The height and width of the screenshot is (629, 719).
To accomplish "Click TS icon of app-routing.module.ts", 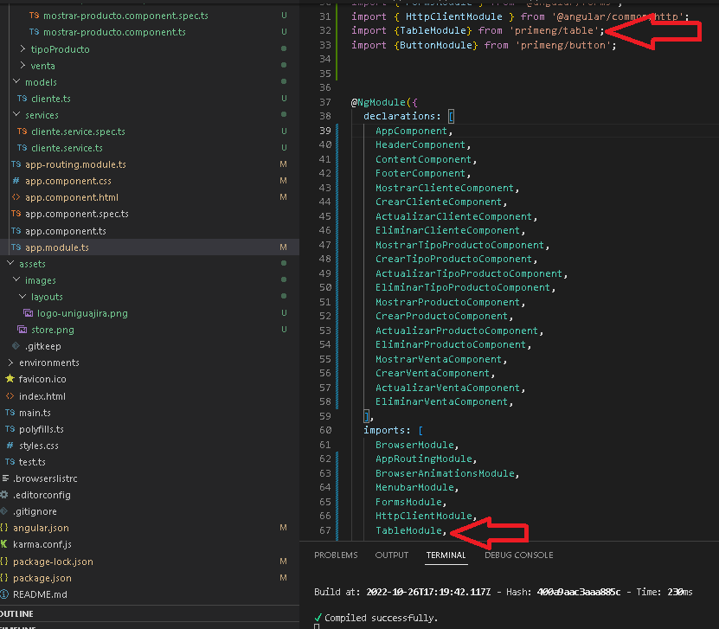I will point(16,164).
